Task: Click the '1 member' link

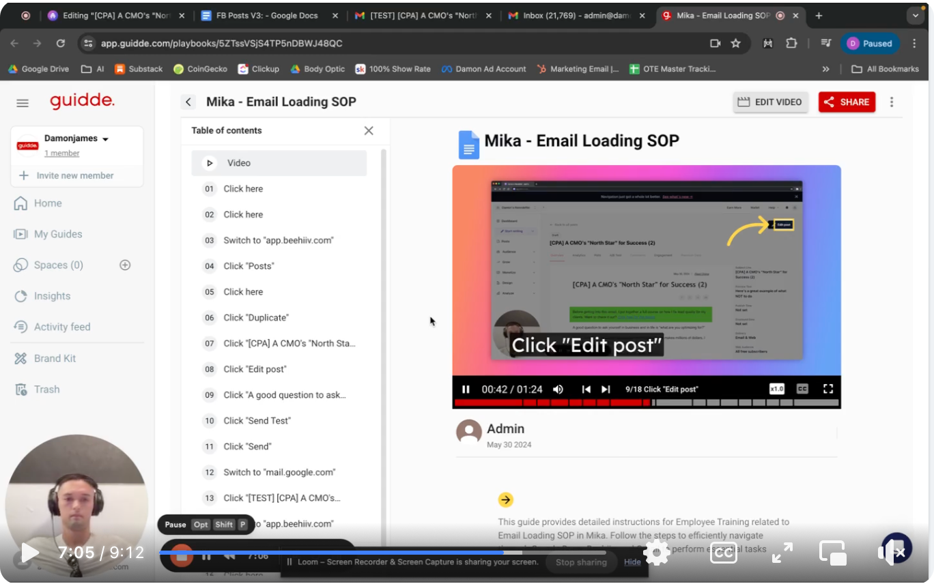Action: pyautogui.click(x=62, y=153)
